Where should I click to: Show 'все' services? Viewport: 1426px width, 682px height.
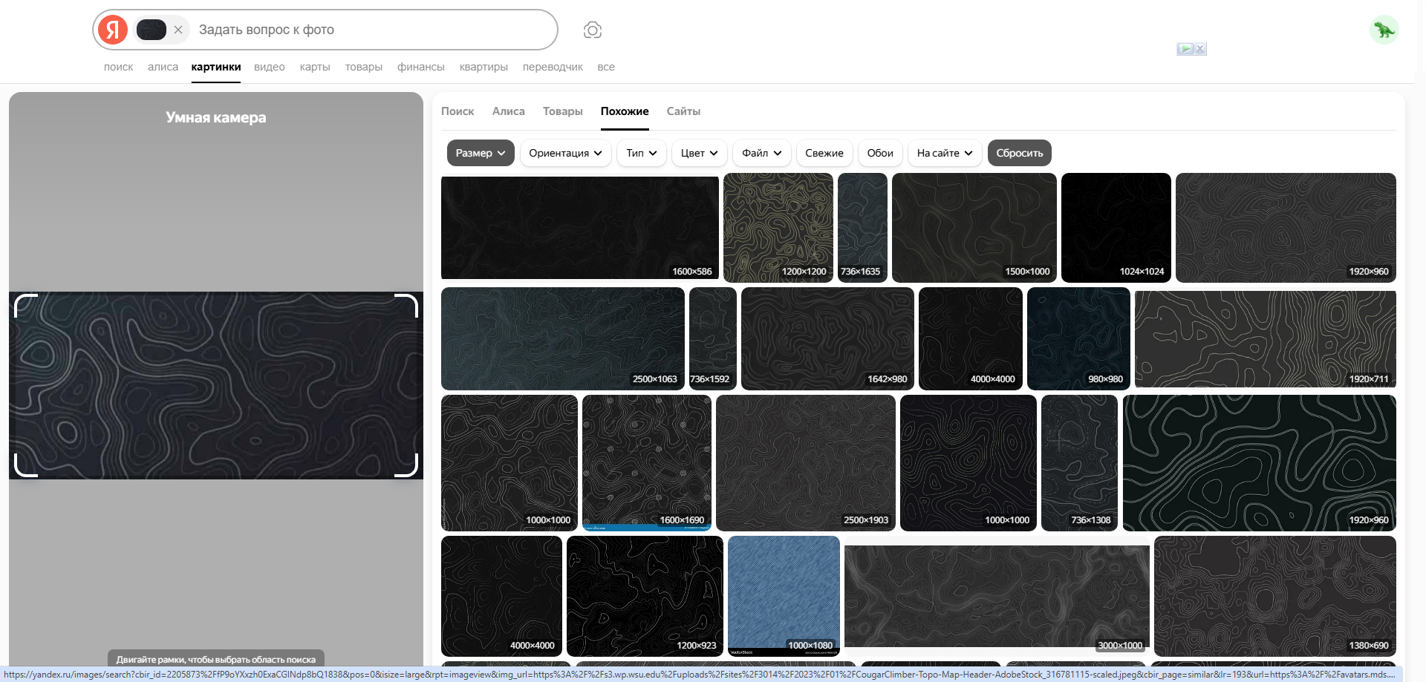pos(606,67)
